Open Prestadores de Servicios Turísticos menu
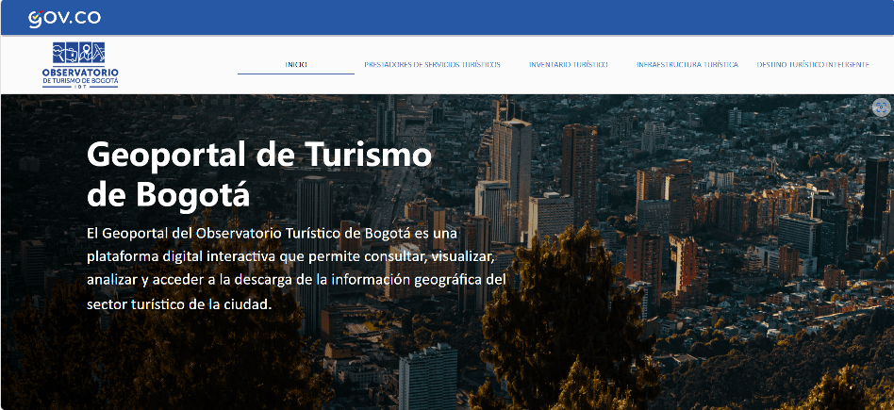 tap(432, 64)
